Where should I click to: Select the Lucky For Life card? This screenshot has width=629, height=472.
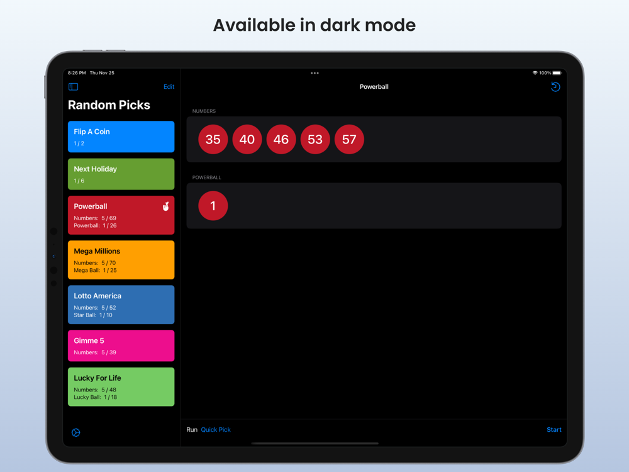point(121,387)
